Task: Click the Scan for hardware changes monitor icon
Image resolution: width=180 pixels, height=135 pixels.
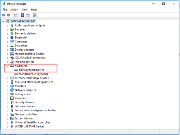Action: pyautogui.click(x=35, y=15)
